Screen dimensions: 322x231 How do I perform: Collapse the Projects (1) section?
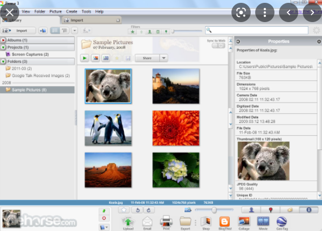[3, 47]
